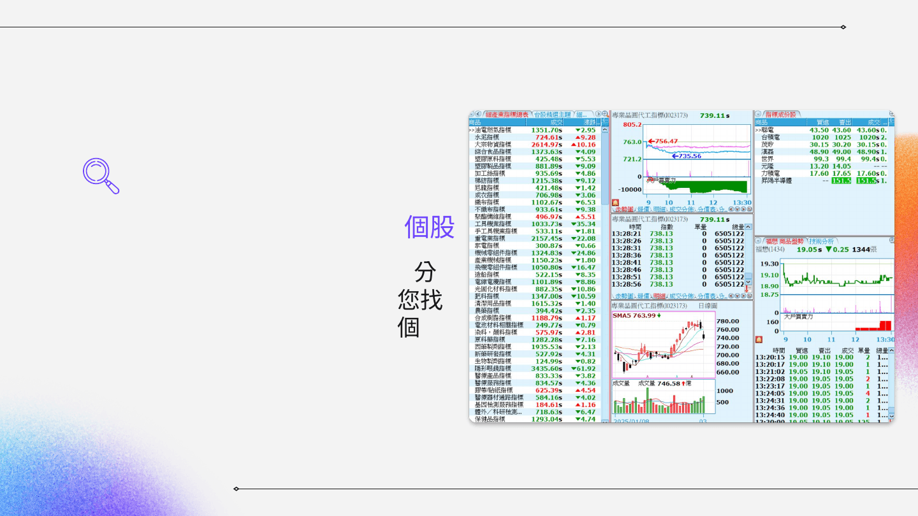
Task: Switch to the 台股精選主題 tab
Action: [x=552, y=115]
